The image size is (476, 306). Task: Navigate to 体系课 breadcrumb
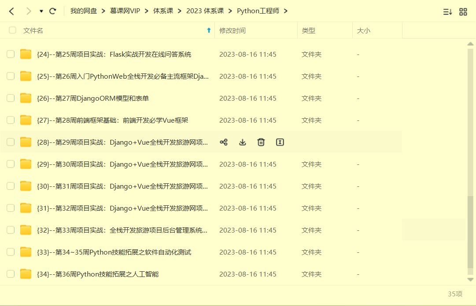click(x=163, y=11)
